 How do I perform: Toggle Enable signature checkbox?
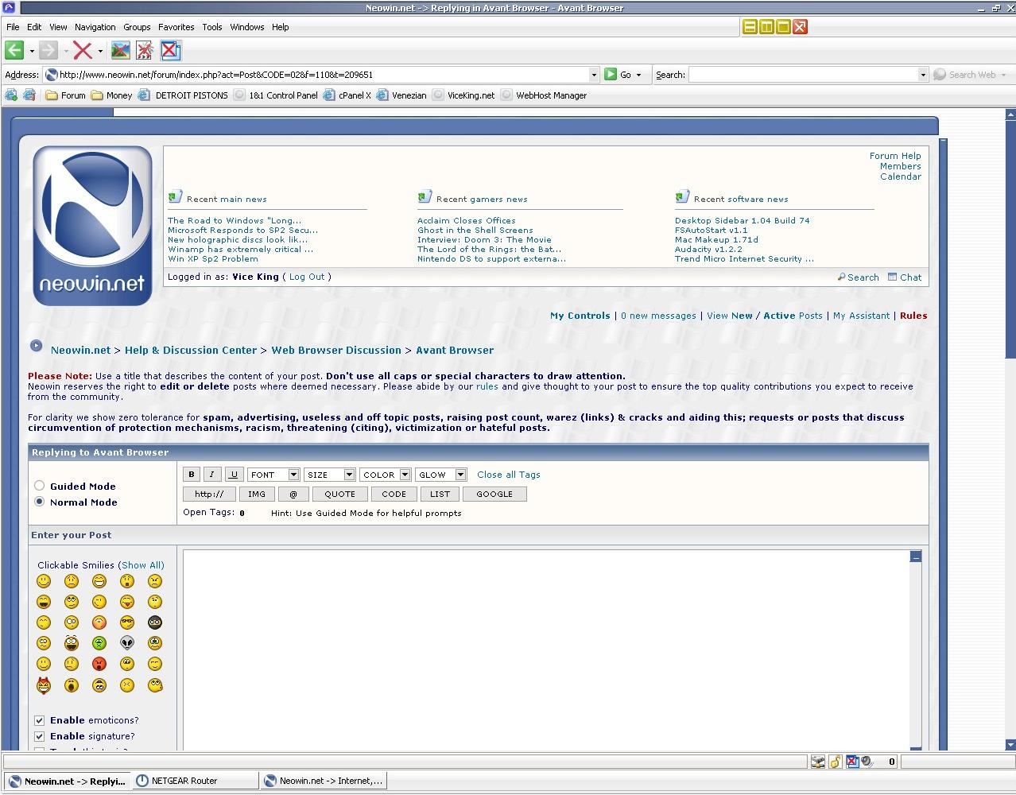[x=39, y=736]
